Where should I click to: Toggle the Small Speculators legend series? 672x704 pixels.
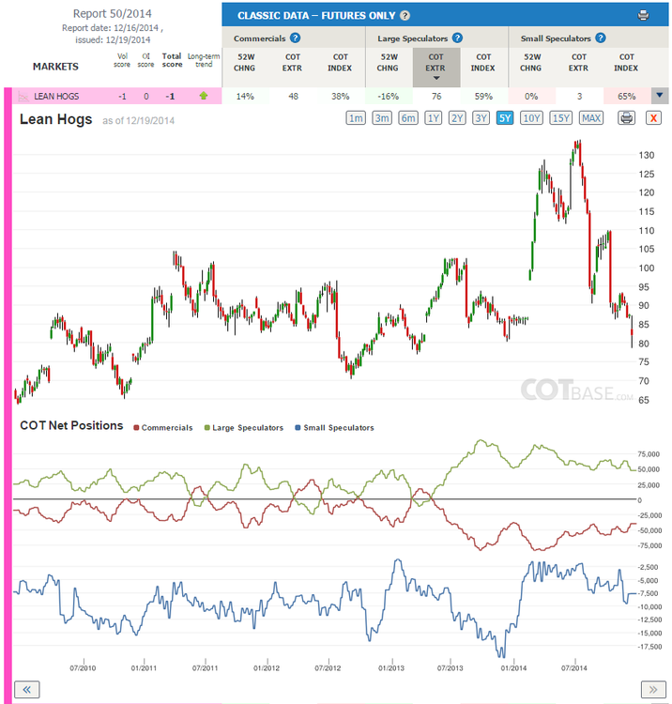pyautogui.click(x=334, y=428)
